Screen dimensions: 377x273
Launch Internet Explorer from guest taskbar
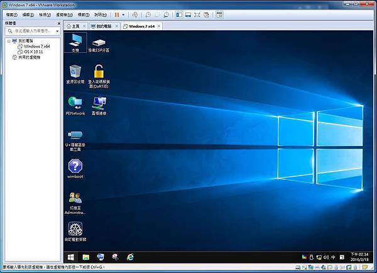[x=130, y=257]
